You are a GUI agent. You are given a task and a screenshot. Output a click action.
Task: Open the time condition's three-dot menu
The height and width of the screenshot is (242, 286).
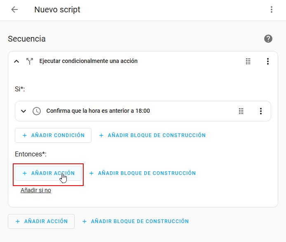coord(260,111)
